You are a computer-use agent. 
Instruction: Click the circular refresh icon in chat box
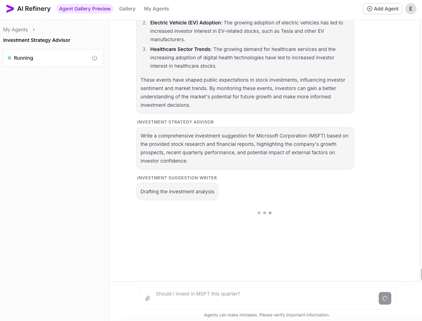[x=385, y=298]
